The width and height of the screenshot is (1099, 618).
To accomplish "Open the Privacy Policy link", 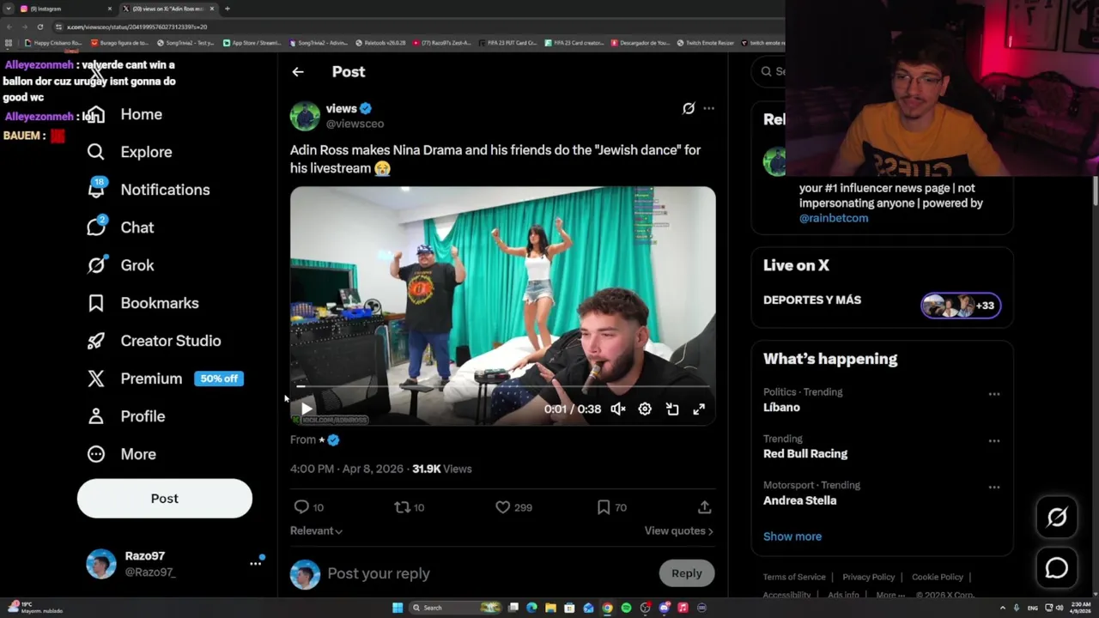I will coord(869,577).
